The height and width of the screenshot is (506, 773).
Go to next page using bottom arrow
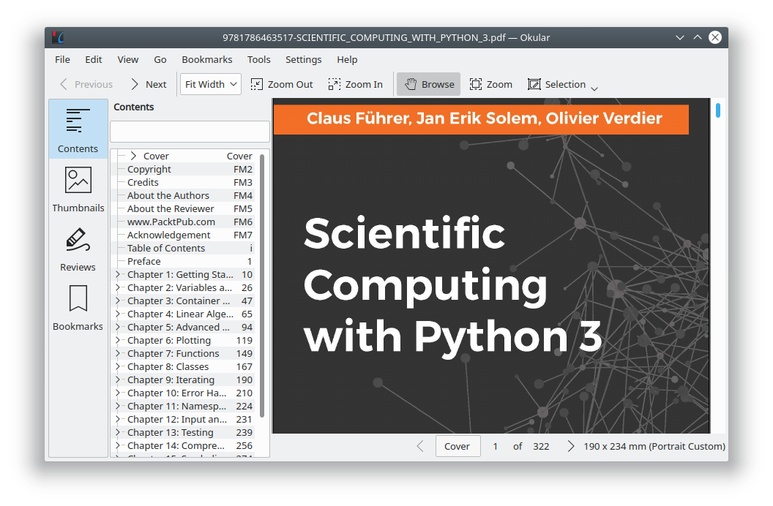(x=570, y=446)
